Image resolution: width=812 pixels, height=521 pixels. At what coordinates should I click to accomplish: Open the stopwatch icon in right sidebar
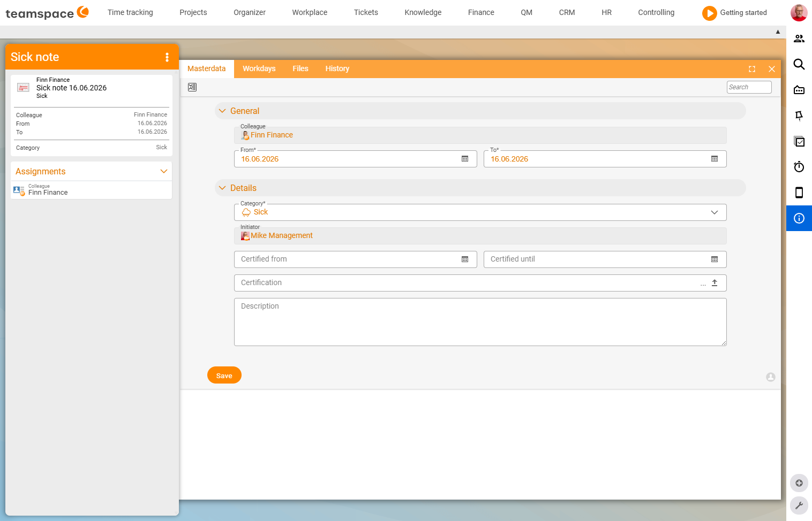click(799, 167)
